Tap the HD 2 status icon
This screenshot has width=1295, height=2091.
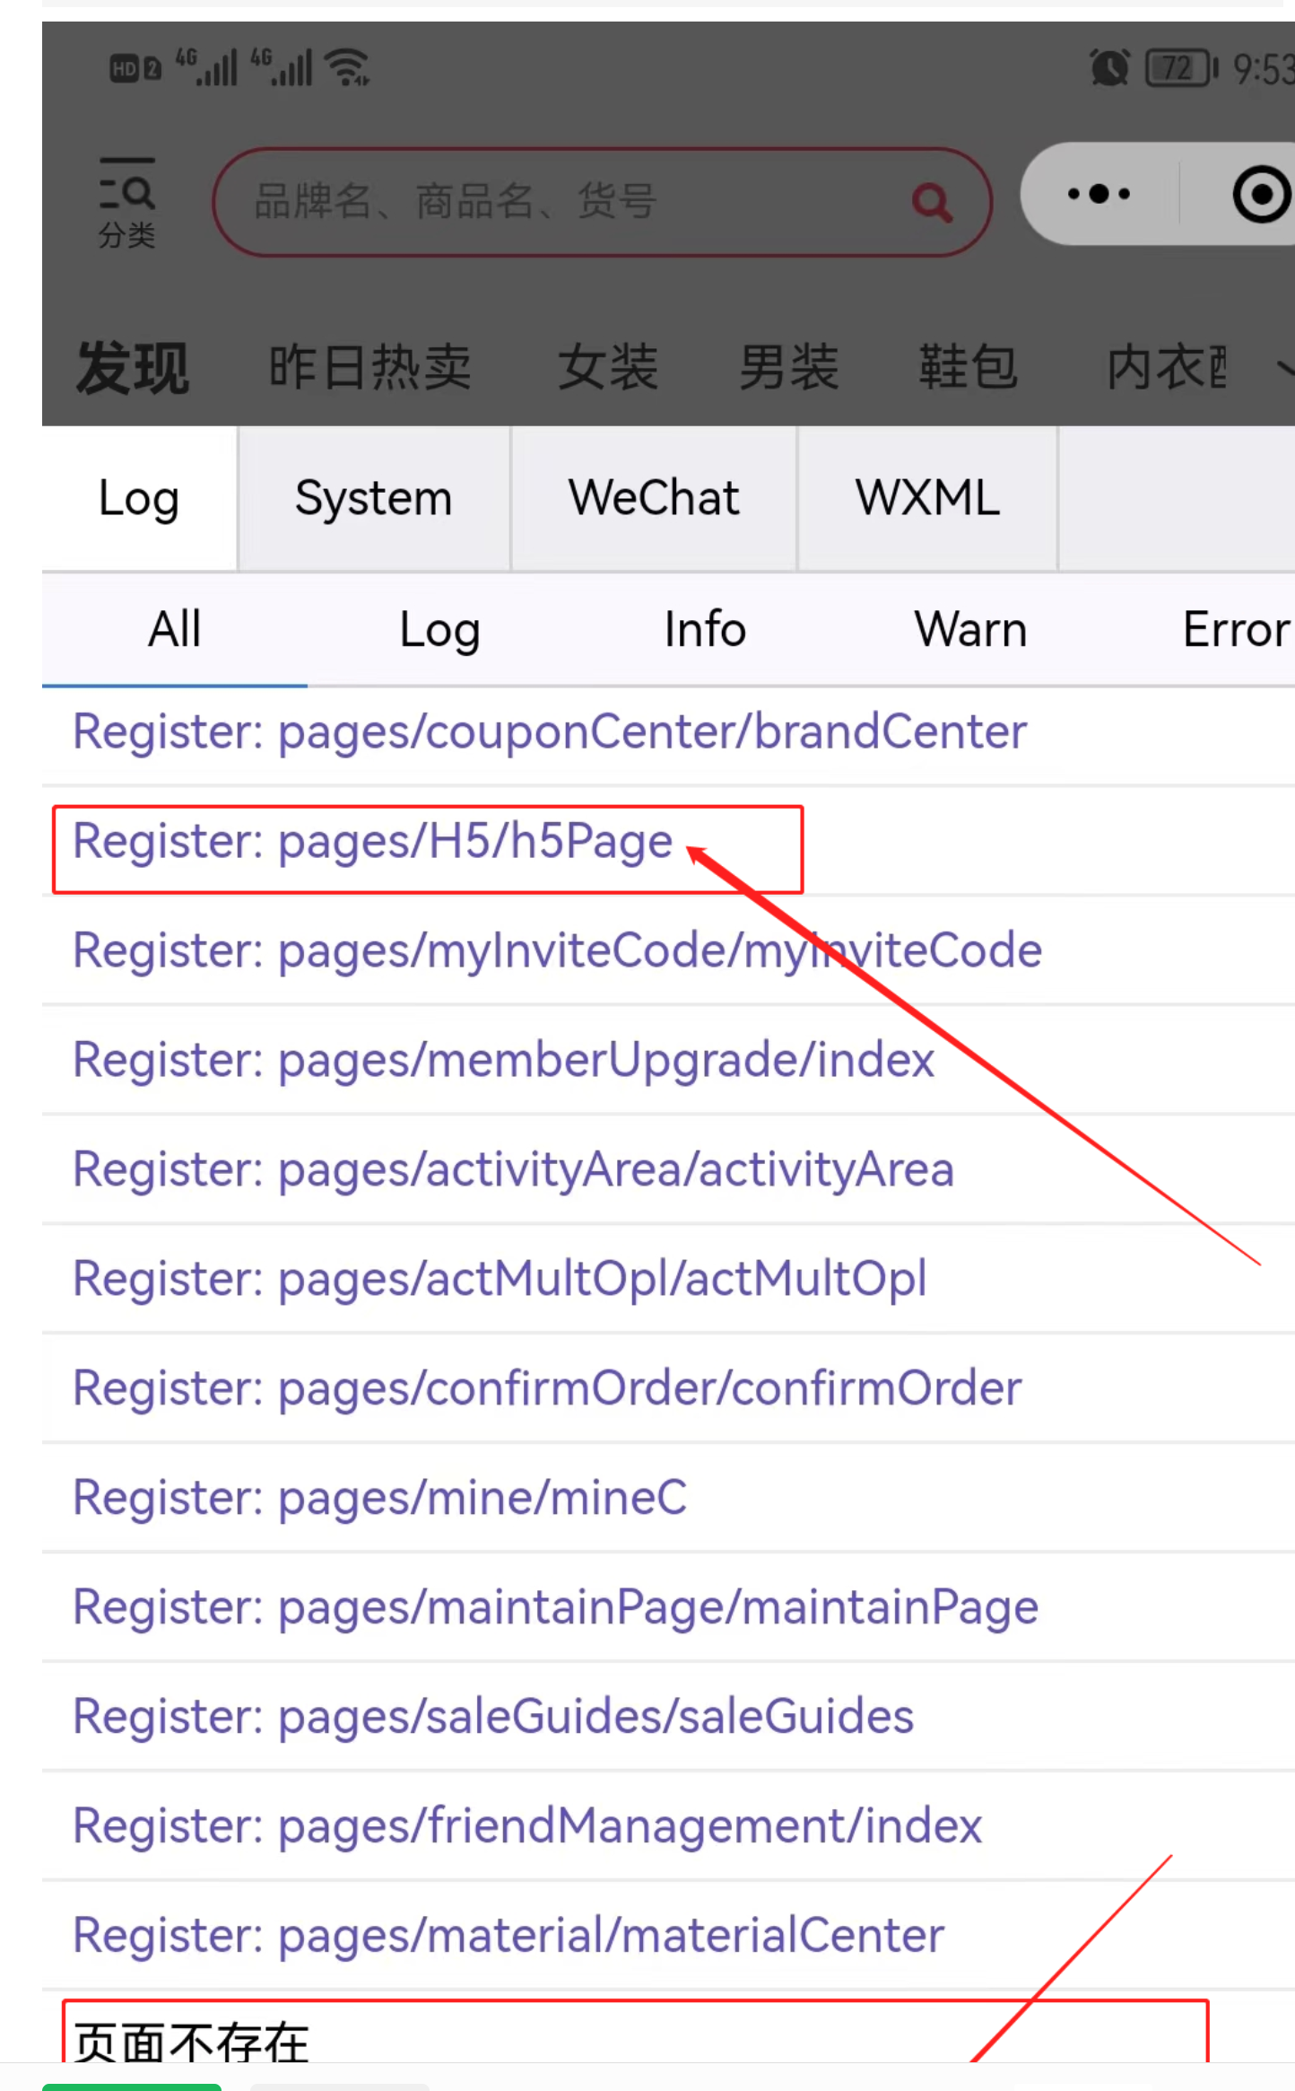(x=135, y=69)
